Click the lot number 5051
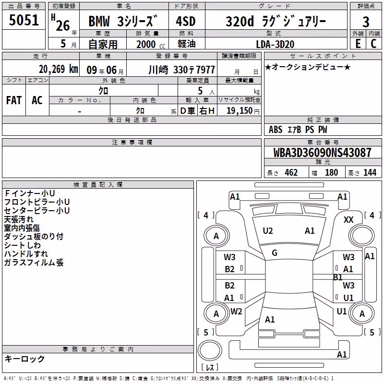The height and width of the screenshot is (384, 384). click(24, 20)
